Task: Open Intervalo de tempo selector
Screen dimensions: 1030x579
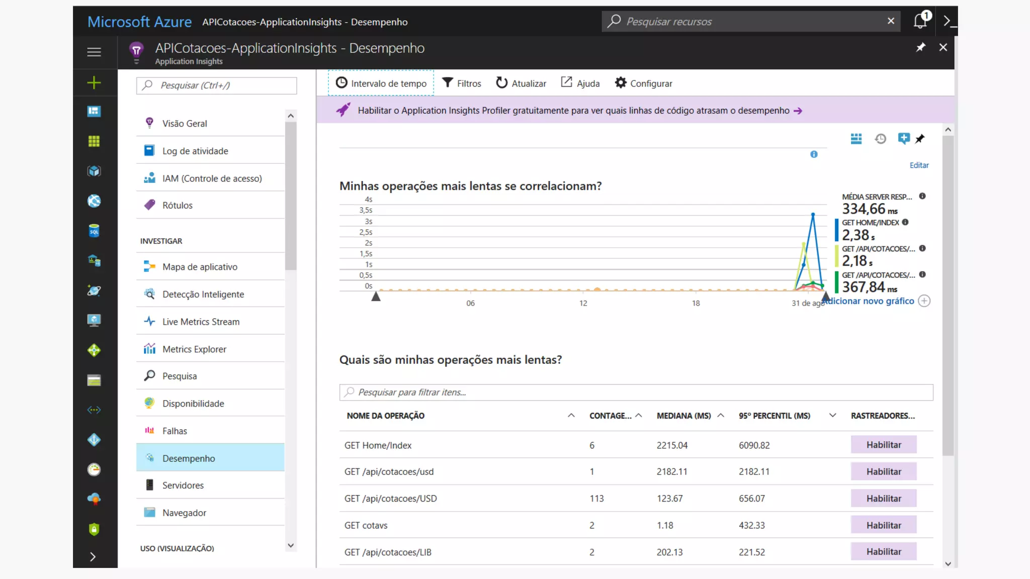Action: (381, 83)
